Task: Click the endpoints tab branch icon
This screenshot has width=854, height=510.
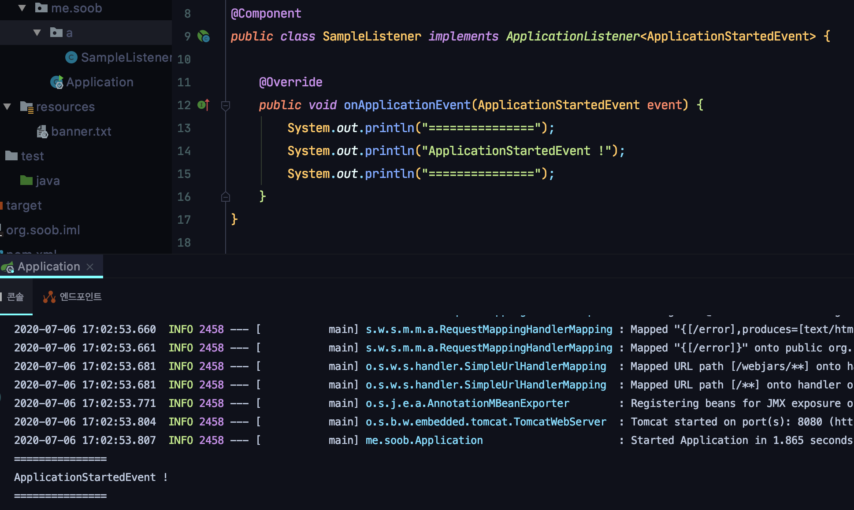Action: pyautogui.click(x=49, y=297)
